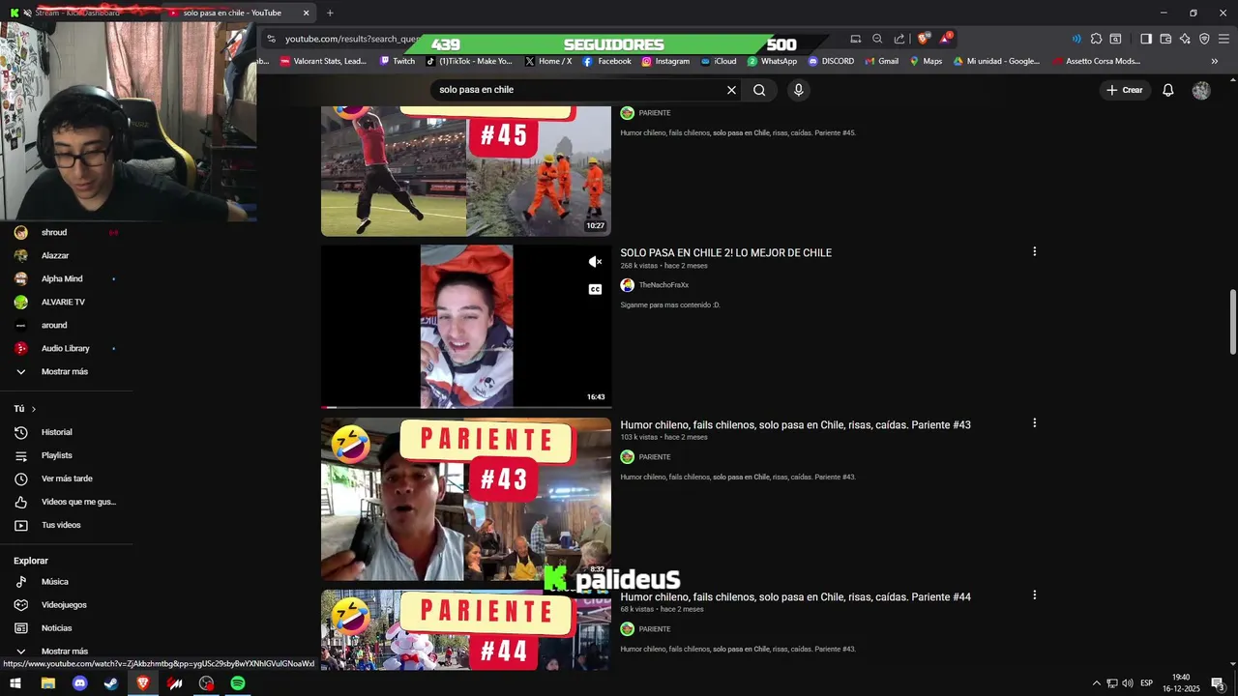The image size is (1238, 696).
Task: Open Spotify from the taskbar
Action: pyautogui.click(x=238, y=683)
